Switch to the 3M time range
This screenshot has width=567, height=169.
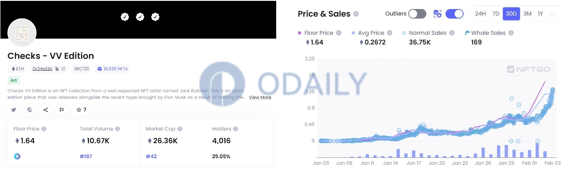527,14
